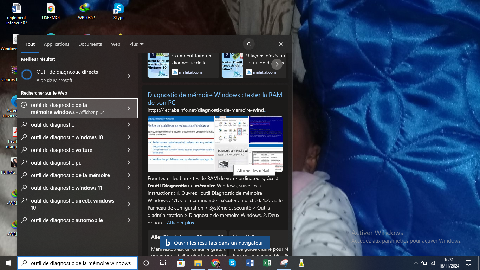Switch to the Tout tab
This screenshot has width=480, height=270.
[30, 44]
